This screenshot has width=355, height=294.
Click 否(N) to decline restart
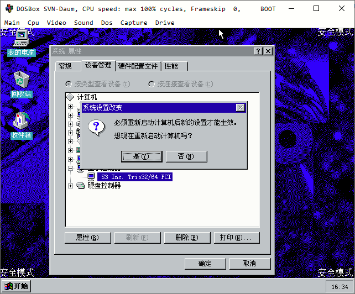coord(186,156)
